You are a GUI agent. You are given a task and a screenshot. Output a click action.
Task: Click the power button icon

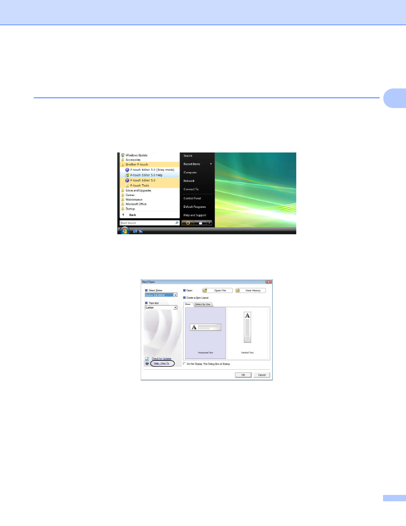pos(188,223)
